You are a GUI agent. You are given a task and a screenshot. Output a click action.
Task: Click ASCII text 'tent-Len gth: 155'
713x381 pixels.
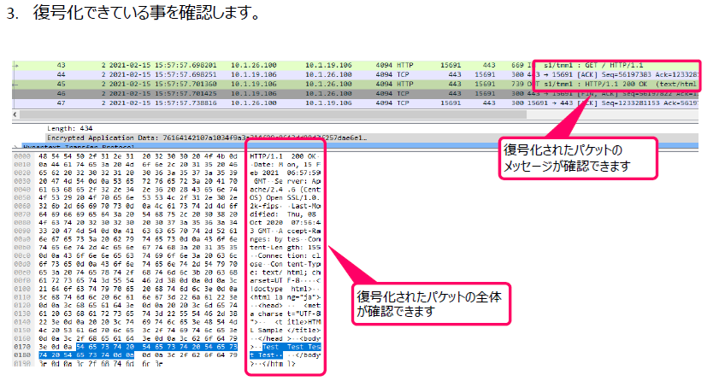point(285,248)
